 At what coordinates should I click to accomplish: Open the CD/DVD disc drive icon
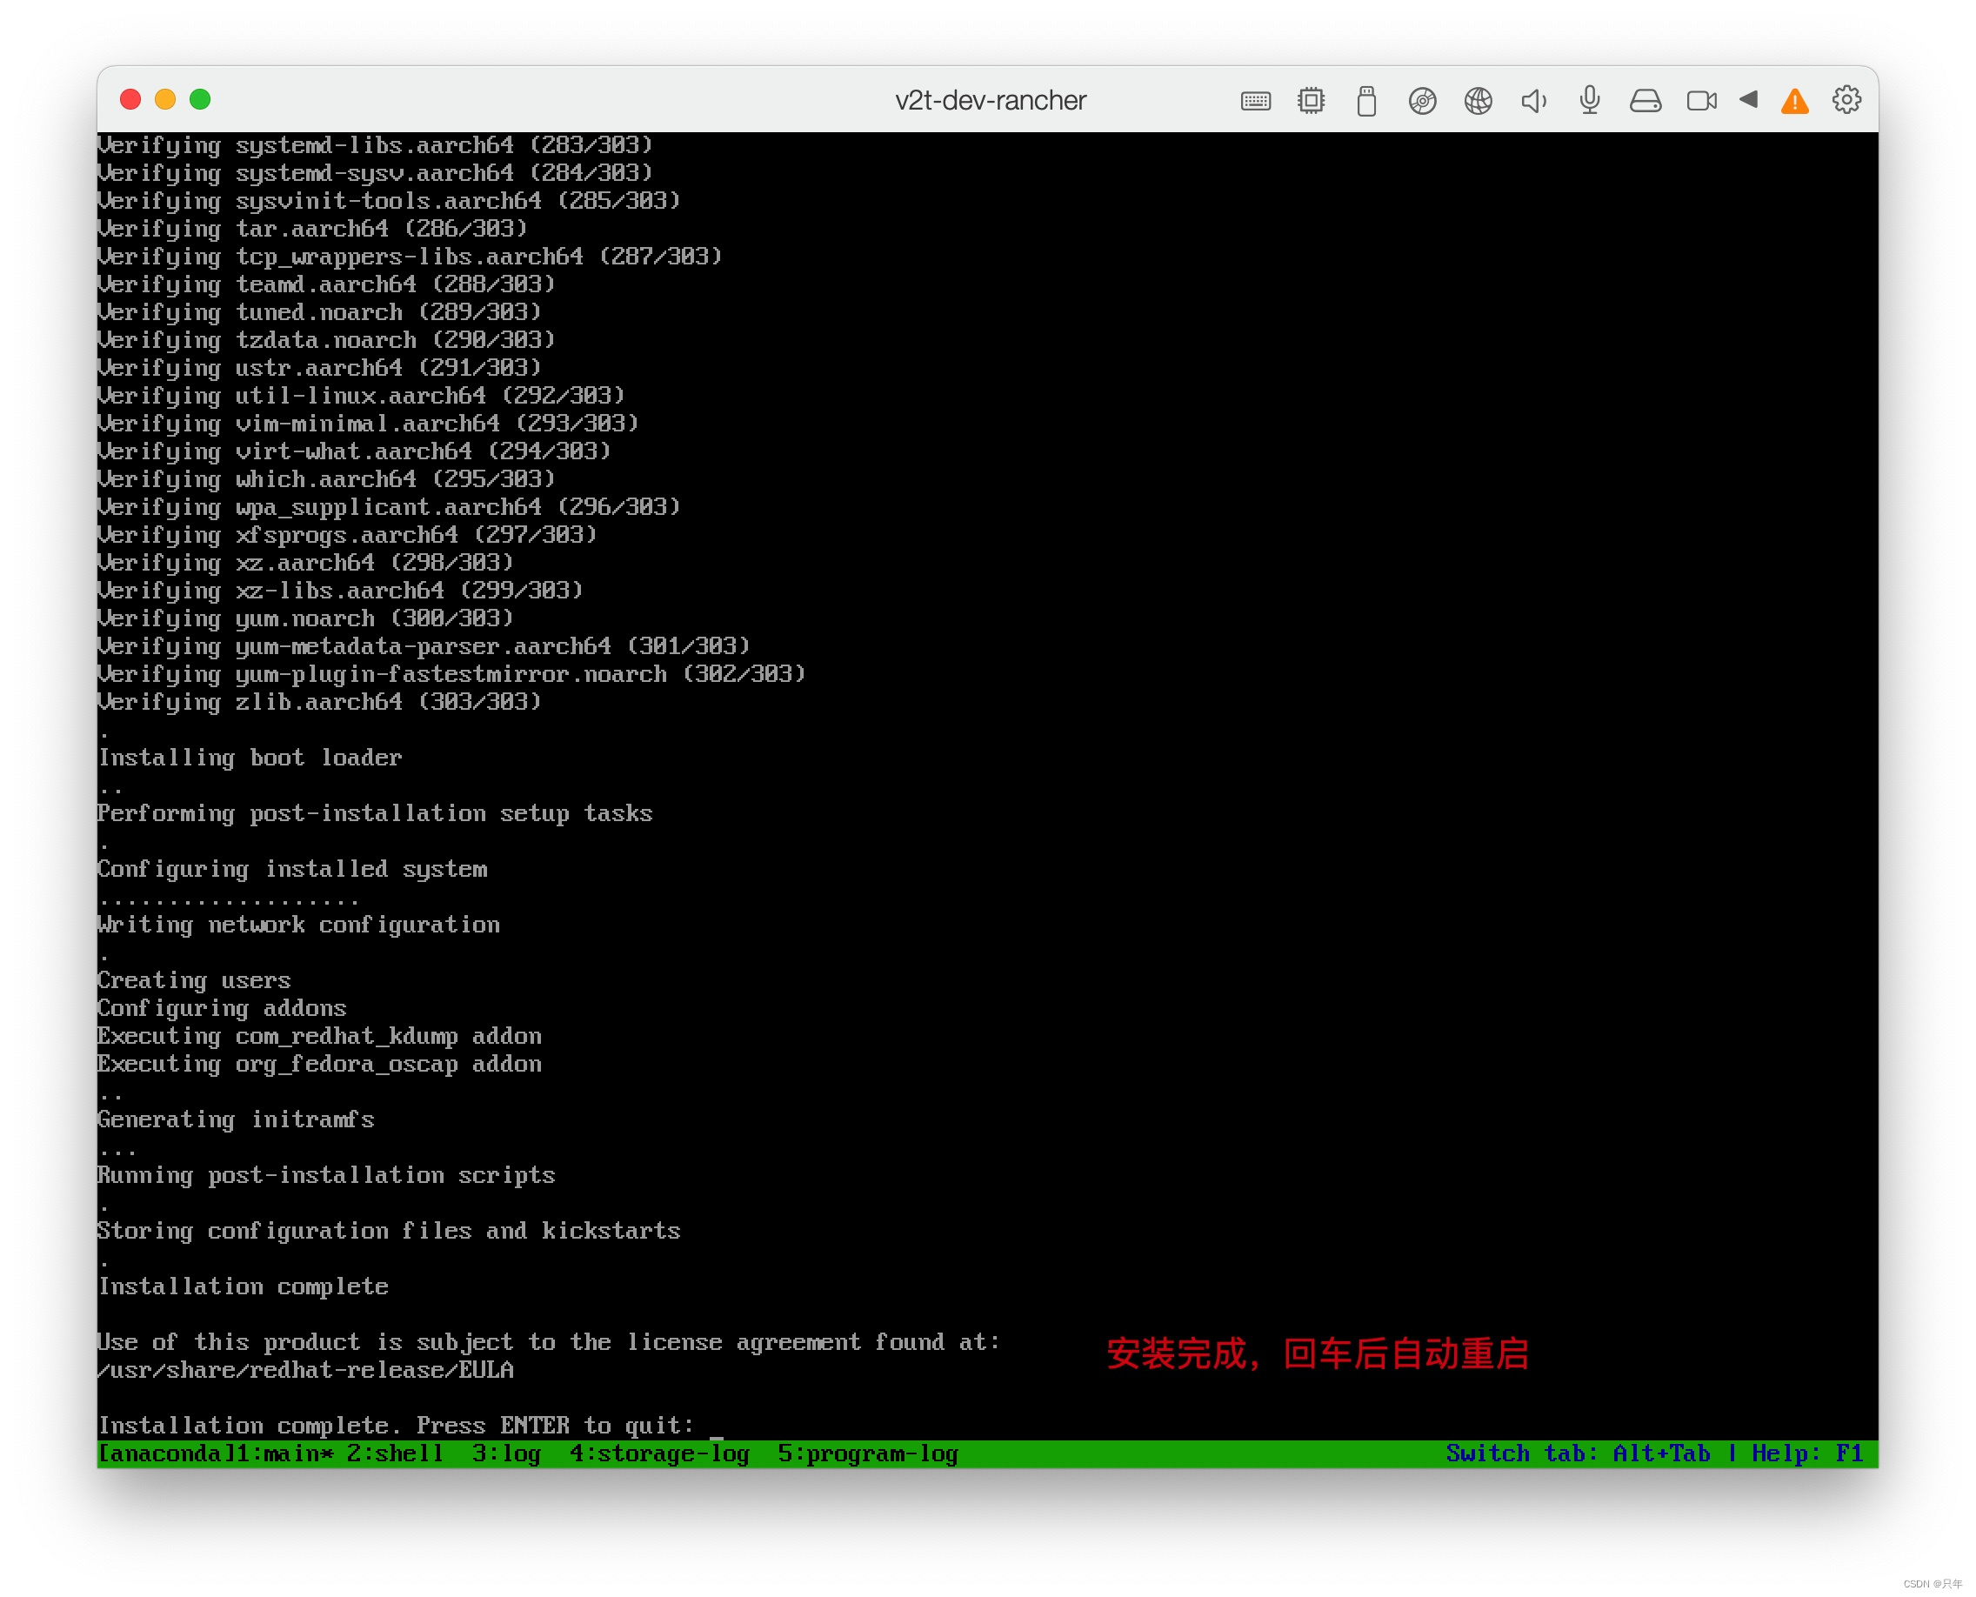tap(1422, 100)
